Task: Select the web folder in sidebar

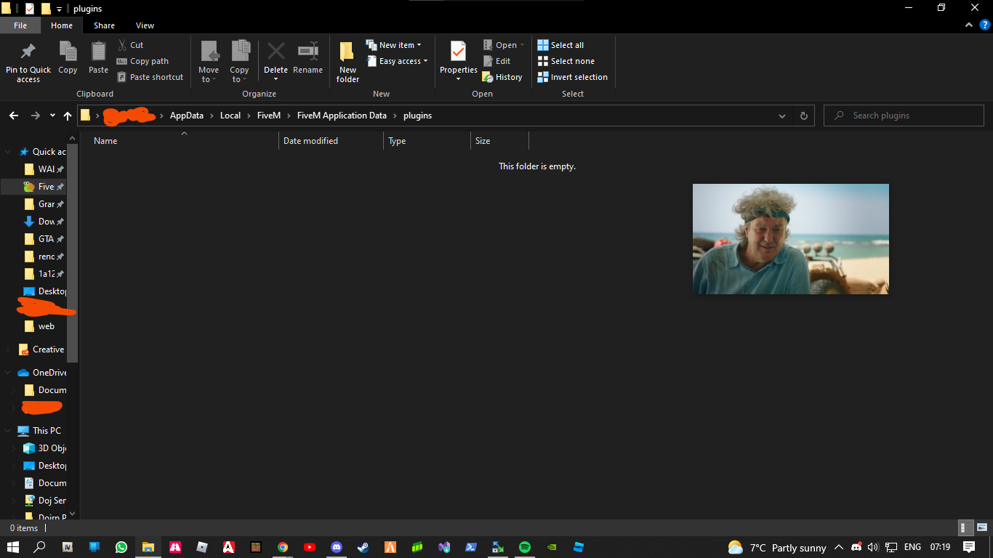Action: point(40,326)
